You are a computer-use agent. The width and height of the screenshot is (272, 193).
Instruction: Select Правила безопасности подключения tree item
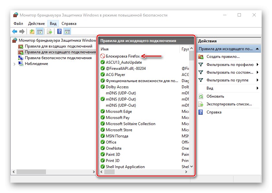pyautogui.click(x=58, y=58)
